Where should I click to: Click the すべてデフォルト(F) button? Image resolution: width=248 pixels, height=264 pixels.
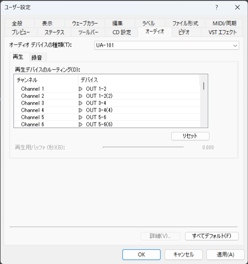click(212, 236)
